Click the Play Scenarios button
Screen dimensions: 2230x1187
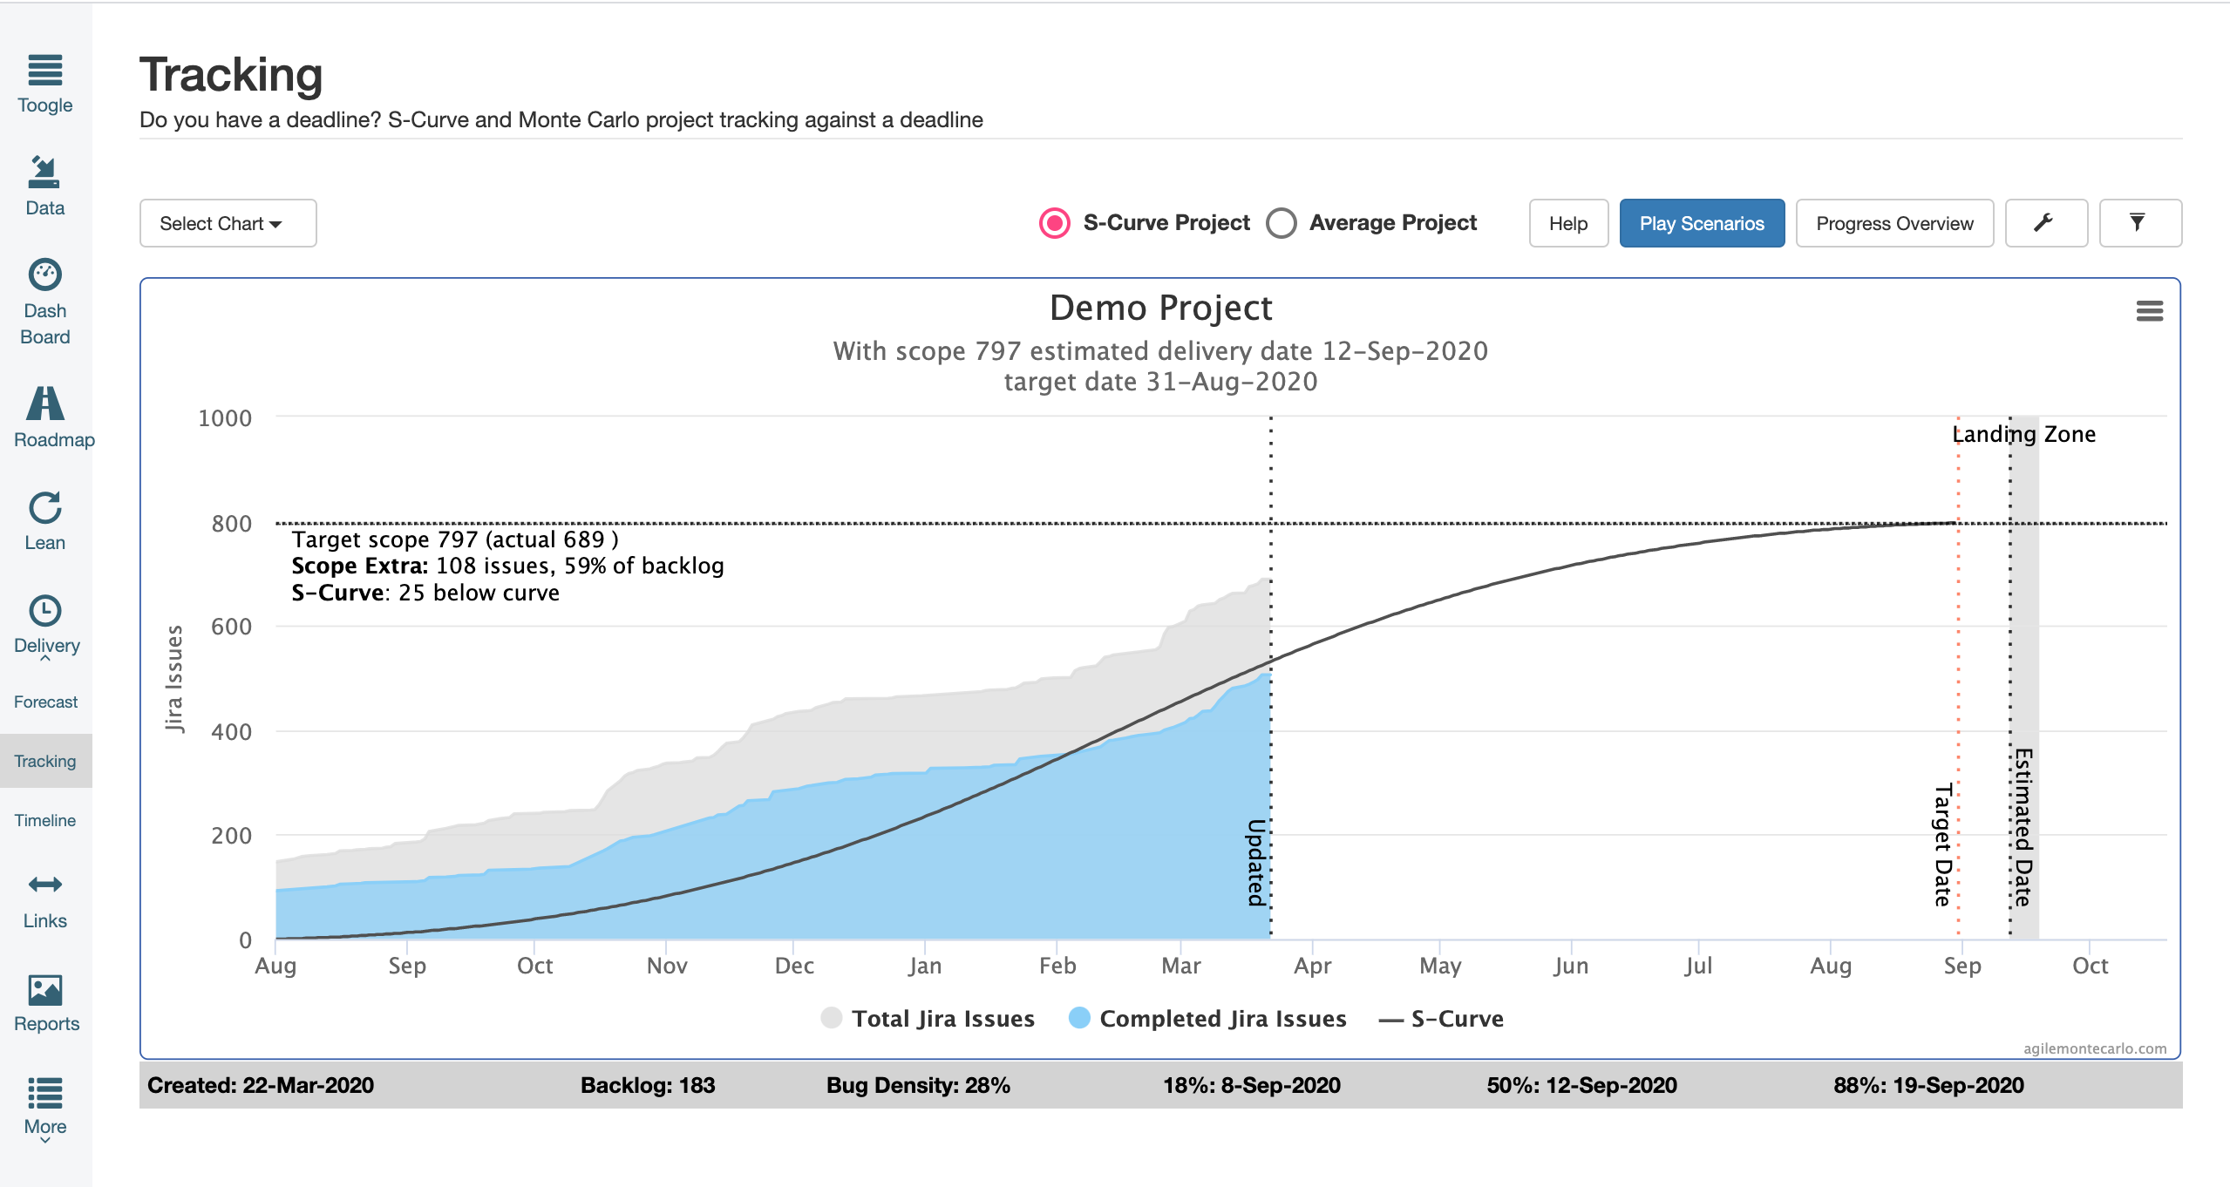click(x=1702, y=222)
